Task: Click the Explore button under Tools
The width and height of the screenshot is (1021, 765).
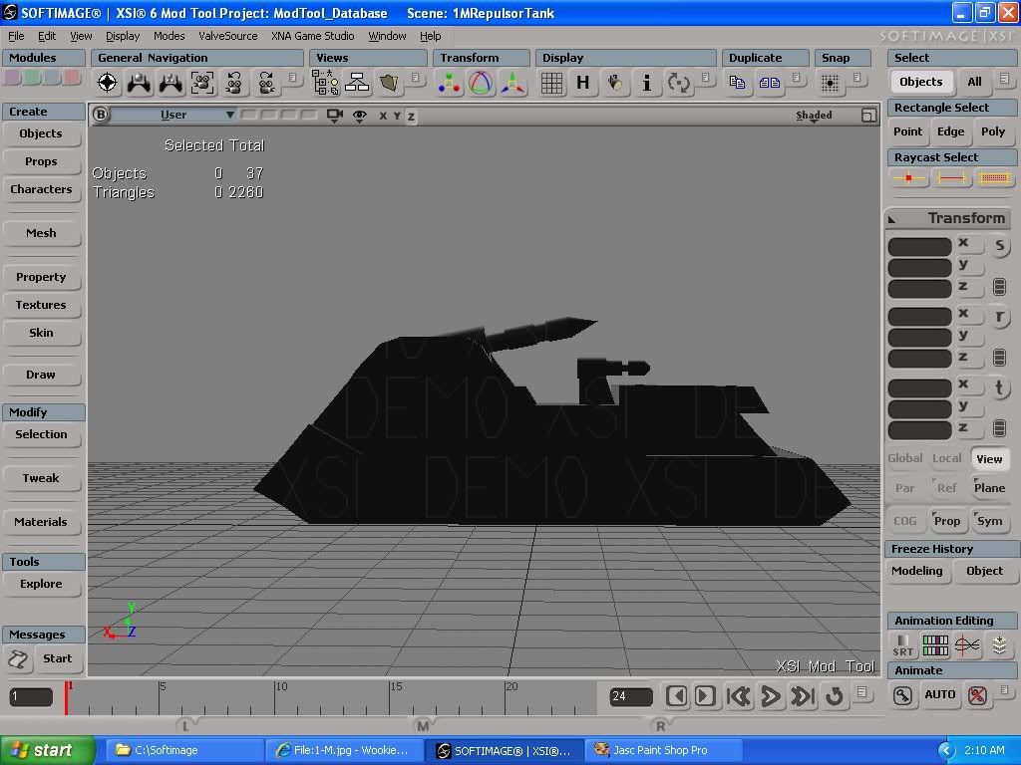Action: click(41, 584)
